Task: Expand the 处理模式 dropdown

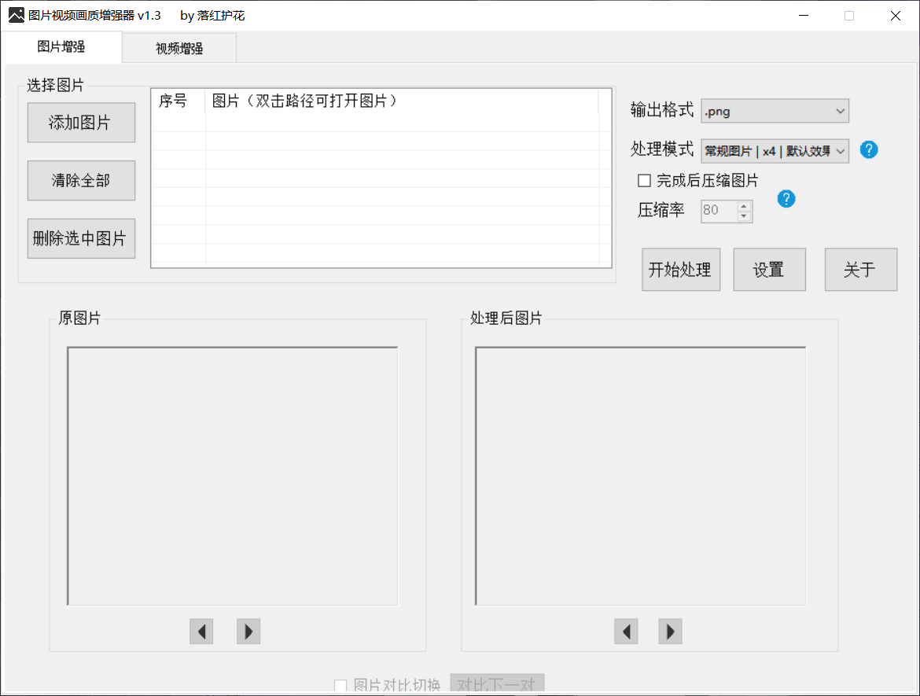Action: 775,150
